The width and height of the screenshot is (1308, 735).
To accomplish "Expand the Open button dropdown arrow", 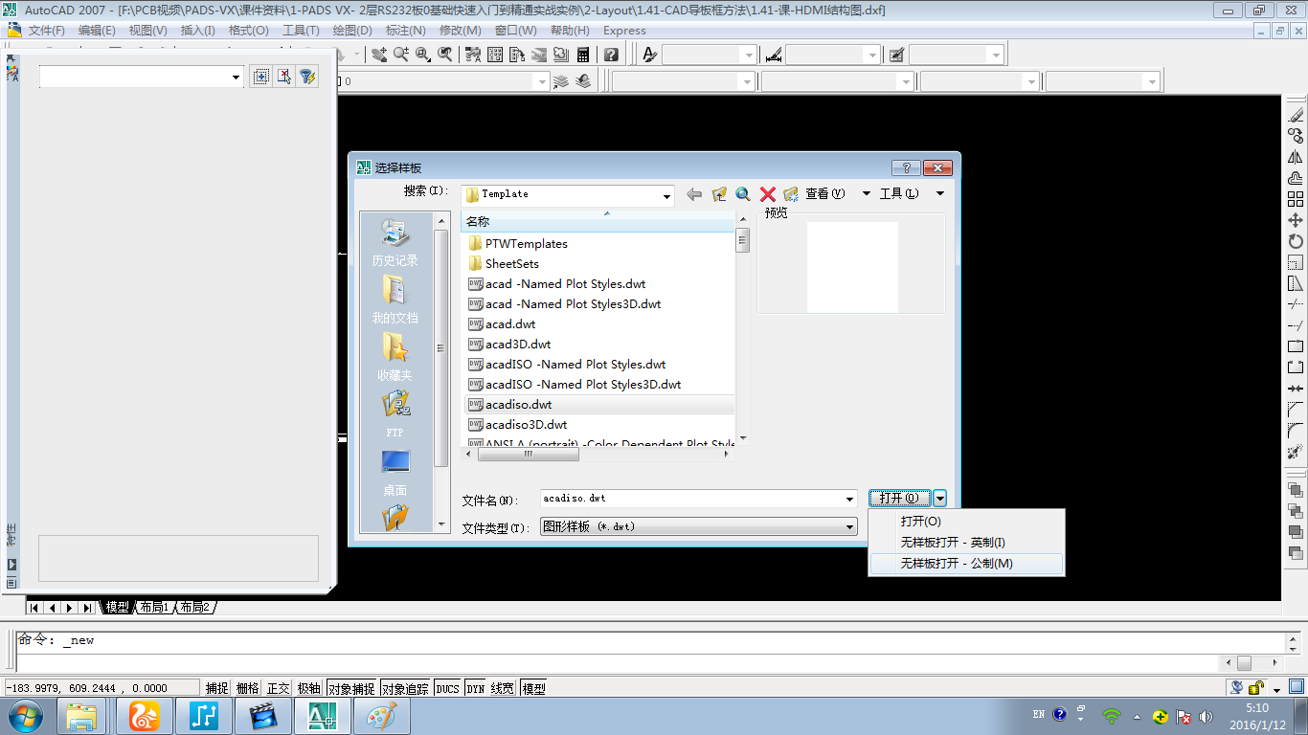I will coord(940,498).
